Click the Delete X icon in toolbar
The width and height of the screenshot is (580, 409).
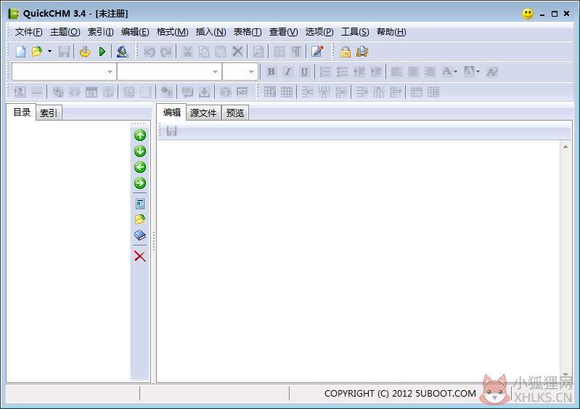(237, 52)
